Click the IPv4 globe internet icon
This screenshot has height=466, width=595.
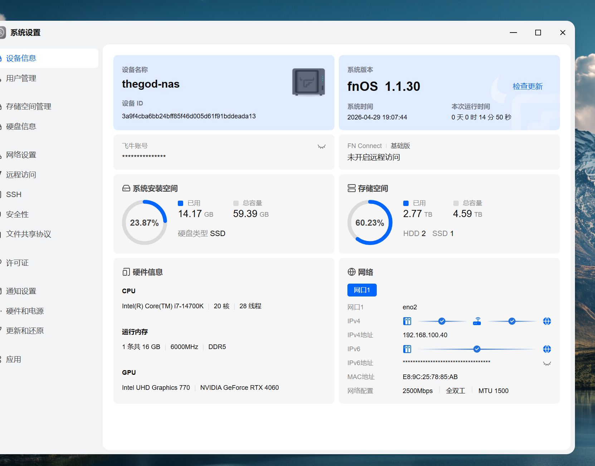coord(547,321)
